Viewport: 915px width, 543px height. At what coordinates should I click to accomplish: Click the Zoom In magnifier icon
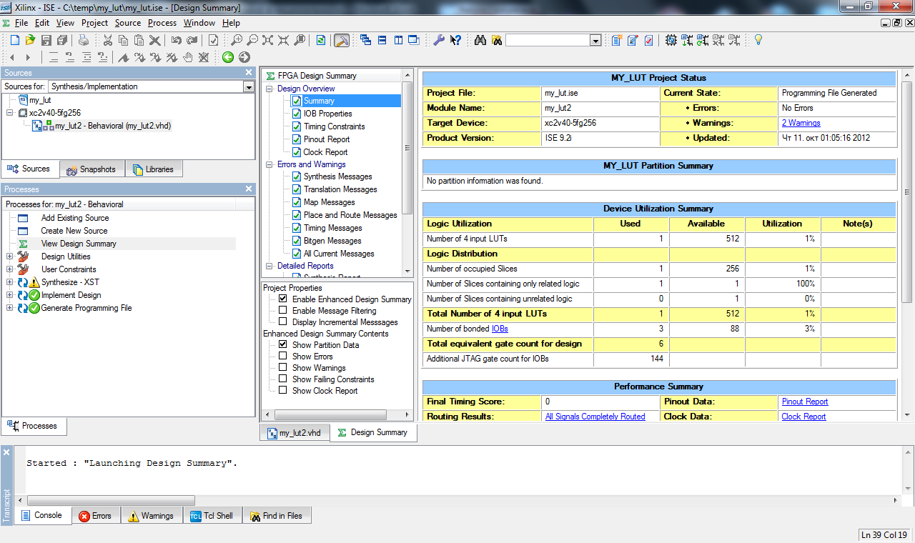pyautogui.click(x=236, y=40)
